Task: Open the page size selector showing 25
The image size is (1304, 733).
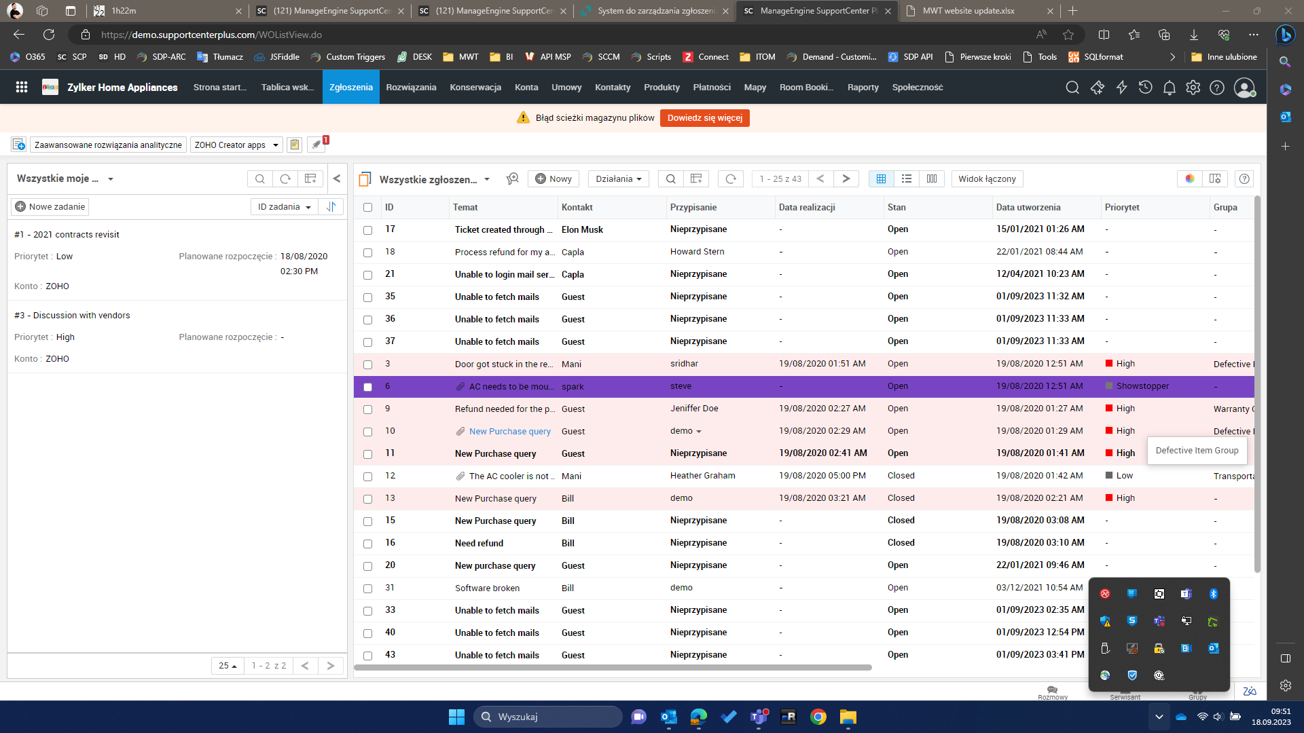Action: tap(227, 666)
